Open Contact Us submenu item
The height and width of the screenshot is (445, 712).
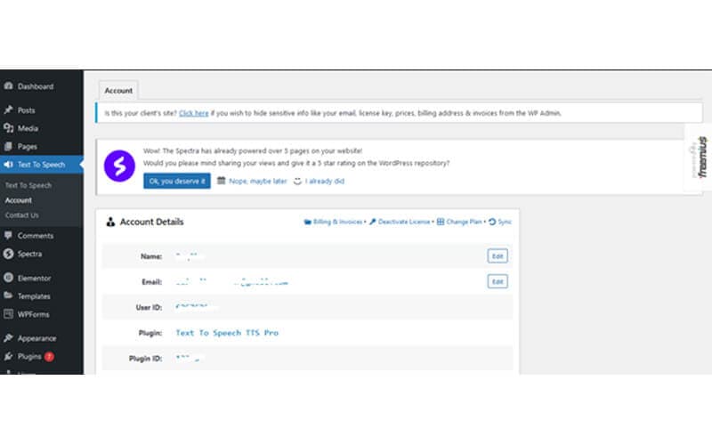coord(22,215)
